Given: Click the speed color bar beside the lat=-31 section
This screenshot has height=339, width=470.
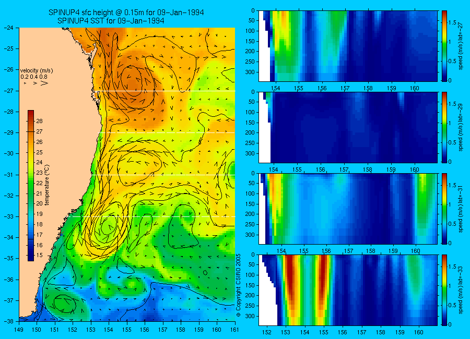Looking at the screenshot, I should tap(444, 209).
